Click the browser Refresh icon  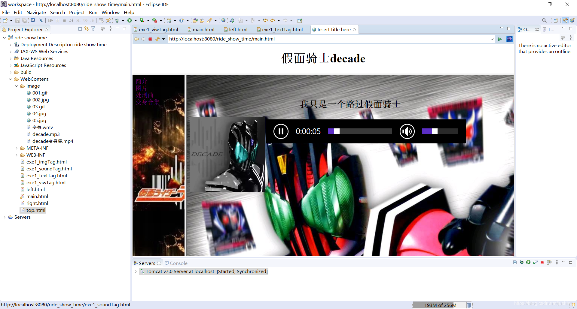click(157, 39)
